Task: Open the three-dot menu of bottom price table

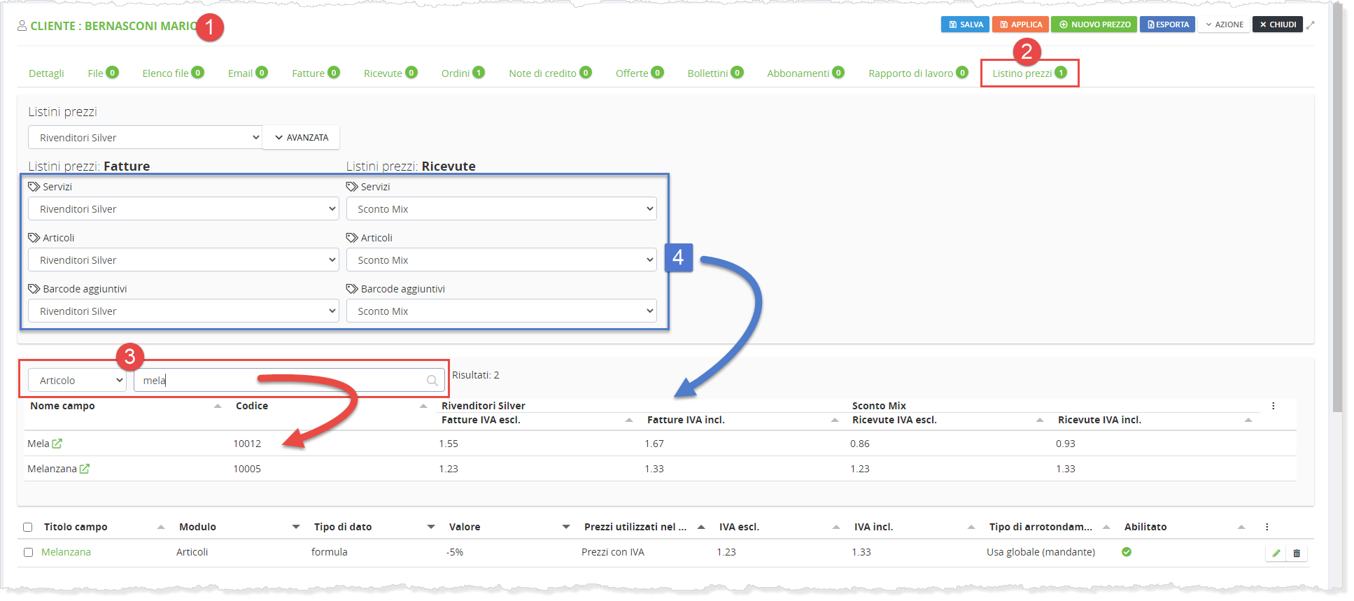Action: [x=1267, y=527]
